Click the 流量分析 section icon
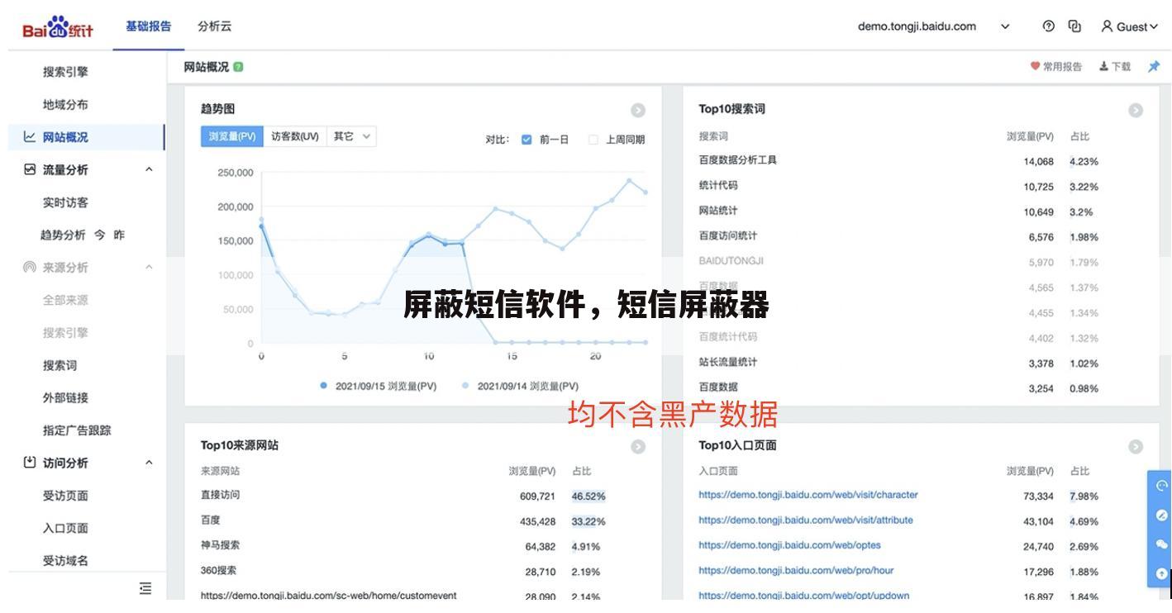Screen dimensions: 1172x613 point(30,169)
